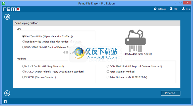
Task: Select Peter Guttman Method
Action: coord(121,71)
